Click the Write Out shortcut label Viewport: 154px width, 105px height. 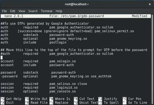tap(39, 99)
